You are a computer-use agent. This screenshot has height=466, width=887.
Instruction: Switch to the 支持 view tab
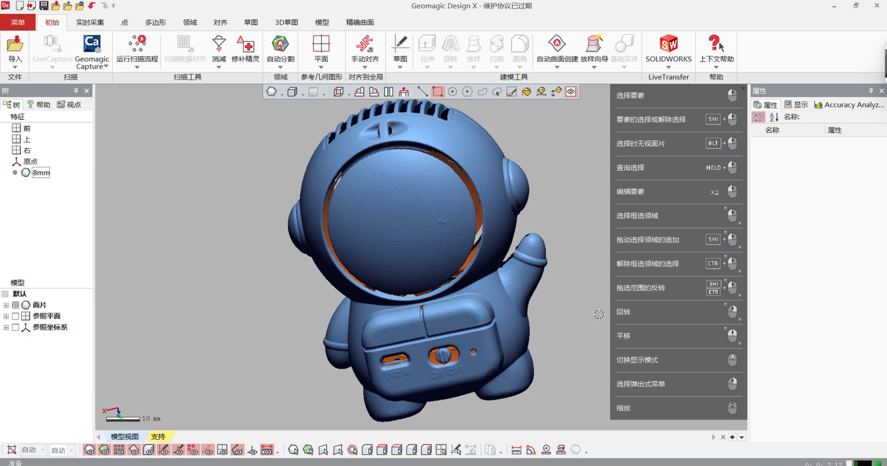coord(158,436)
